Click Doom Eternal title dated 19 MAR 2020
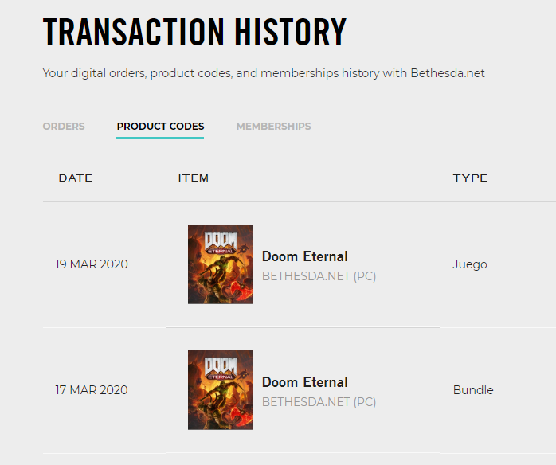This screenshot has height=465, width=556. tap(305, 256)
